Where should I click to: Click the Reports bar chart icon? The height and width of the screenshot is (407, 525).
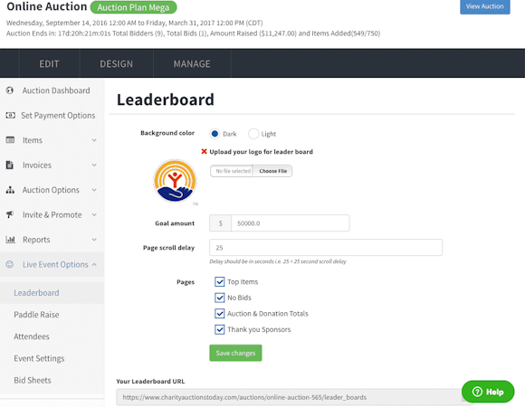(x=10, y=240)
